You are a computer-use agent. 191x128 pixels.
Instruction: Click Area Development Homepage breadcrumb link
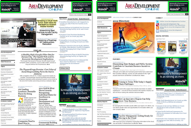click(122, 17)
